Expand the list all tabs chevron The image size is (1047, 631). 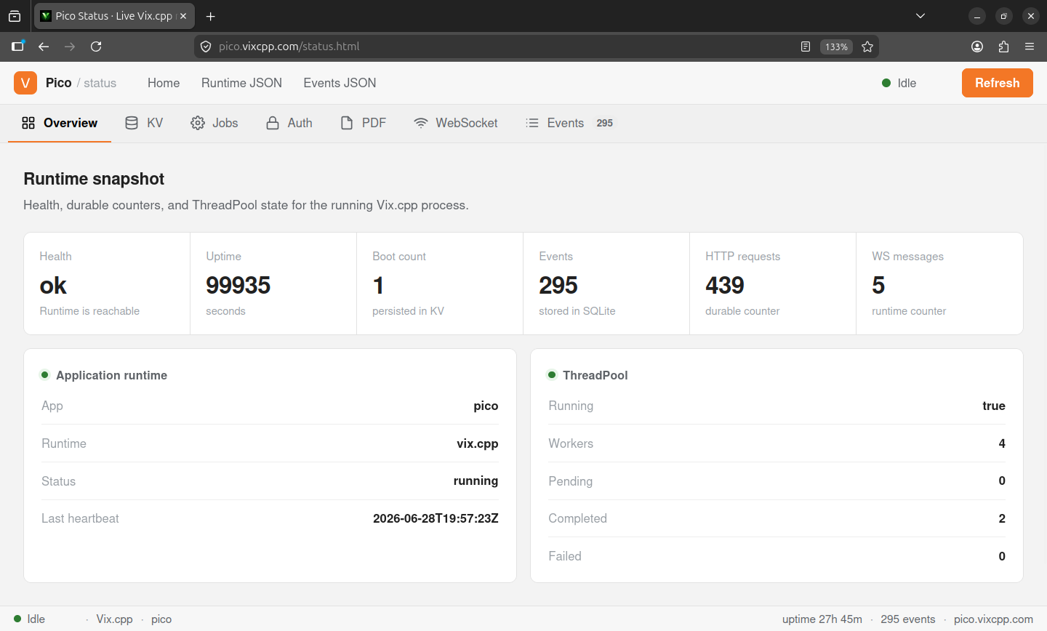[920, 16]
